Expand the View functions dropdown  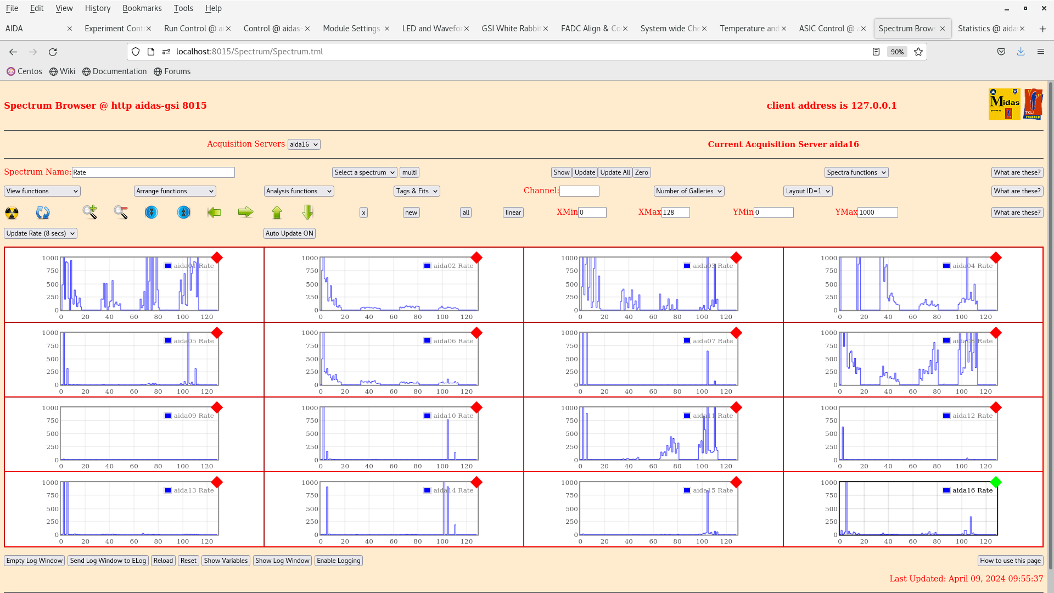click(x=42, y=191)
